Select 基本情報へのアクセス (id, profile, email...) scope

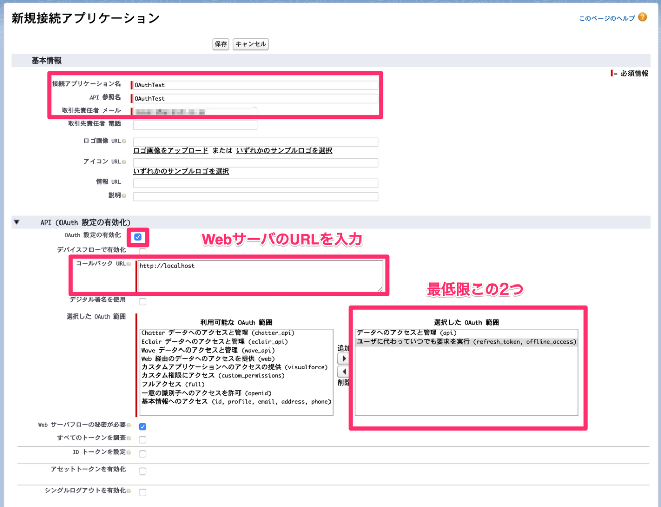pyautogui.click(x=236, y=402)
